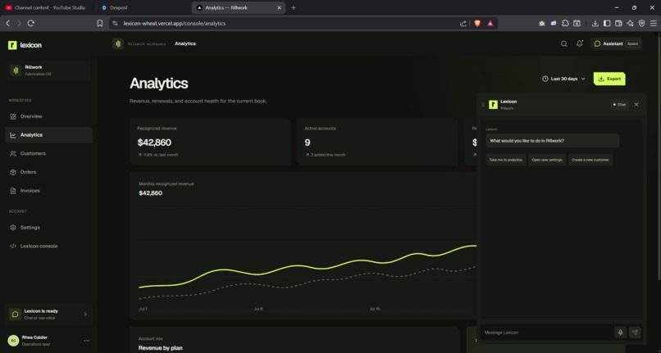This screenshot has height=353, width=661.
Task: Click the share page icon in address bar
Action: tap(463, 24)
